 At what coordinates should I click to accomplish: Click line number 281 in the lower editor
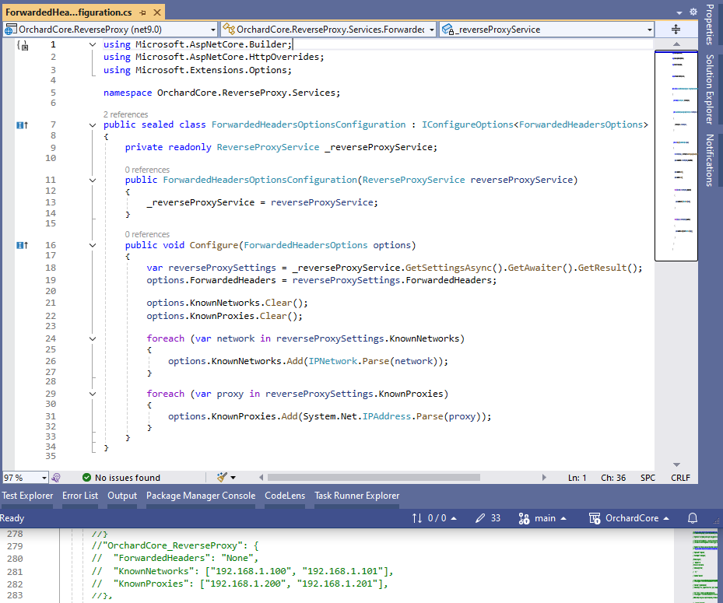(x=15, y=572)
